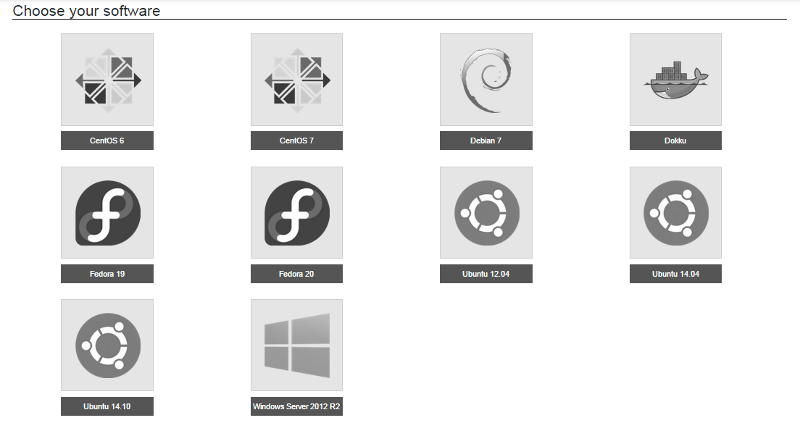This screenshot has width=800, height=423.
Task: Select the Windows Server 2012 R2 logo
Action: (296, 345)
